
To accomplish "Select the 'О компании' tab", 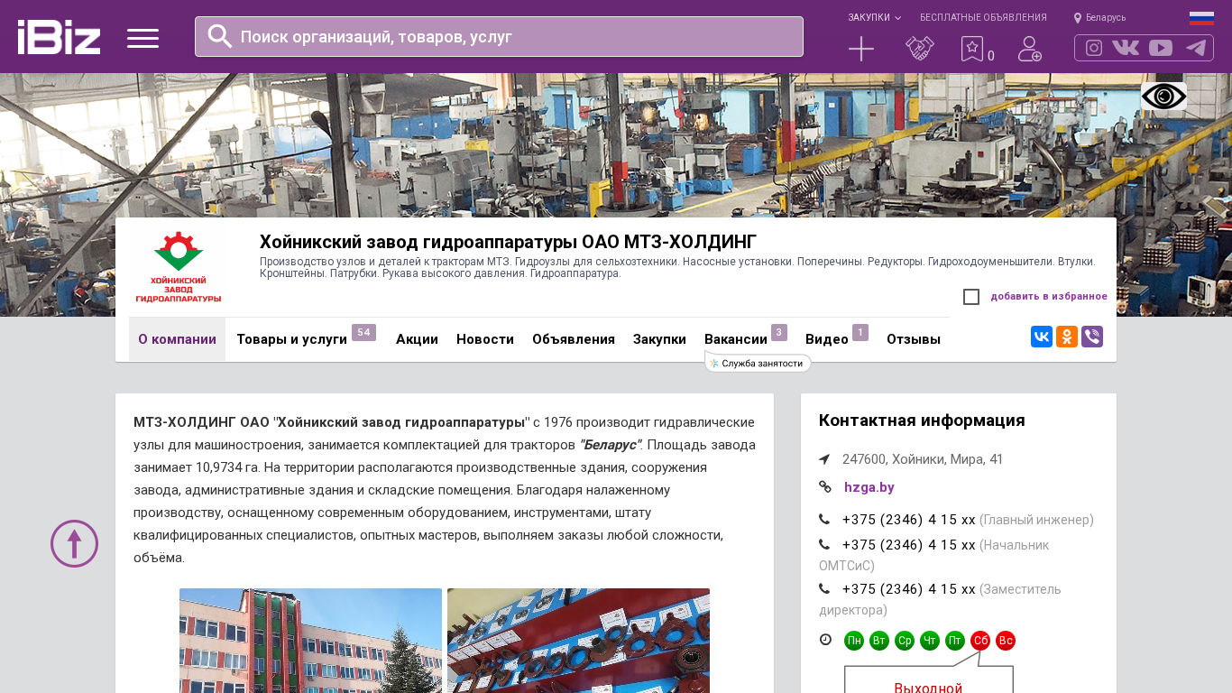I will point(177,339).
